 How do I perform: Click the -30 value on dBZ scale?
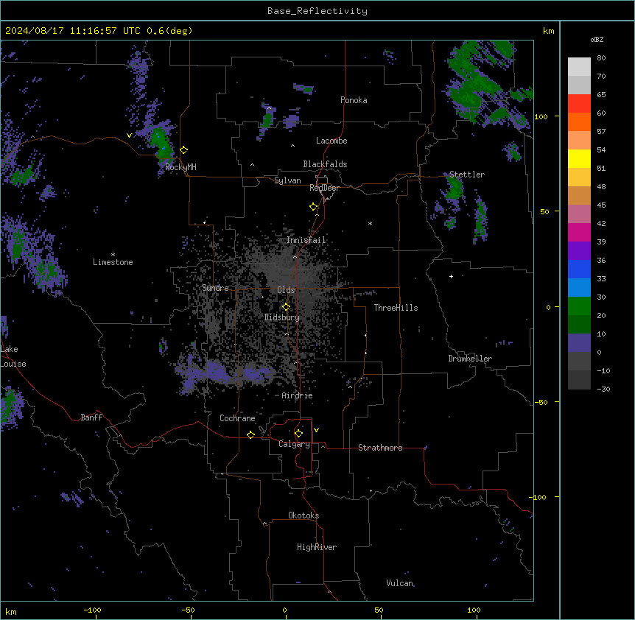(x=603, y=389)
